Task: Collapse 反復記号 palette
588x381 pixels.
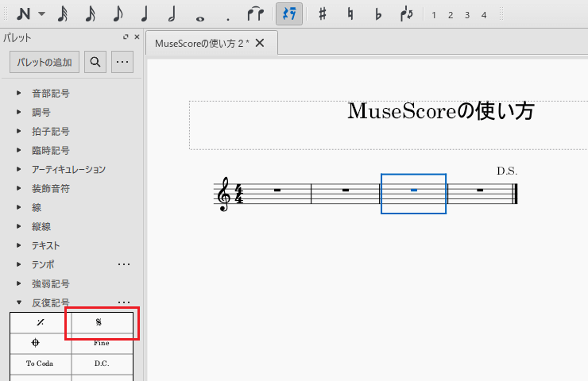Action: 19,302
